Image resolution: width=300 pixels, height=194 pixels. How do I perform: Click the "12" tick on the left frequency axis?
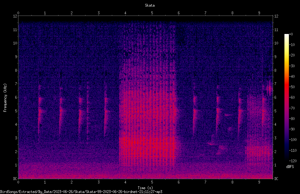point(15,16)
